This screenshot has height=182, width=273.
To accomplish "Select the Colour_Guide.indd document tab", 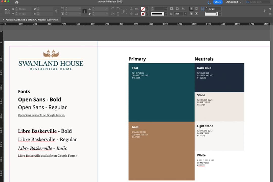I will pos(32,20).
